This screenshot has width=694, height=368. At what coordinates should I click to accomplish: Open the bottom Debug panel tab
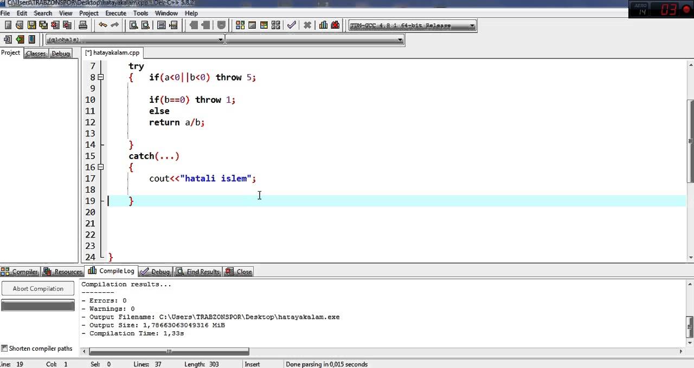[155, 272]
